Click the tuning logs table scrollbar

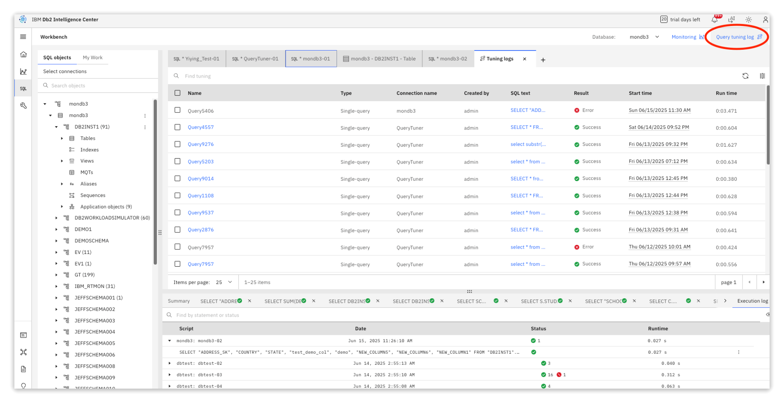[768, 125]
